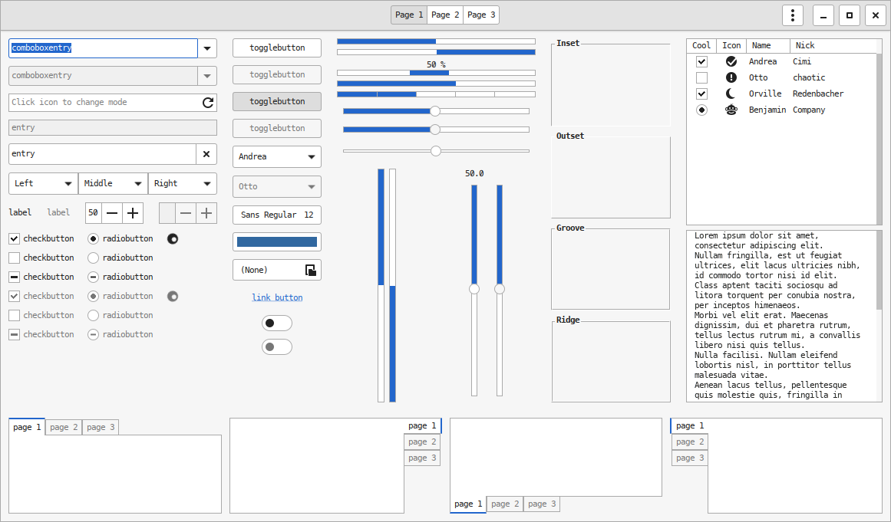Click the second vertical slider knob

pyautogui.click(x=500, y=290)
